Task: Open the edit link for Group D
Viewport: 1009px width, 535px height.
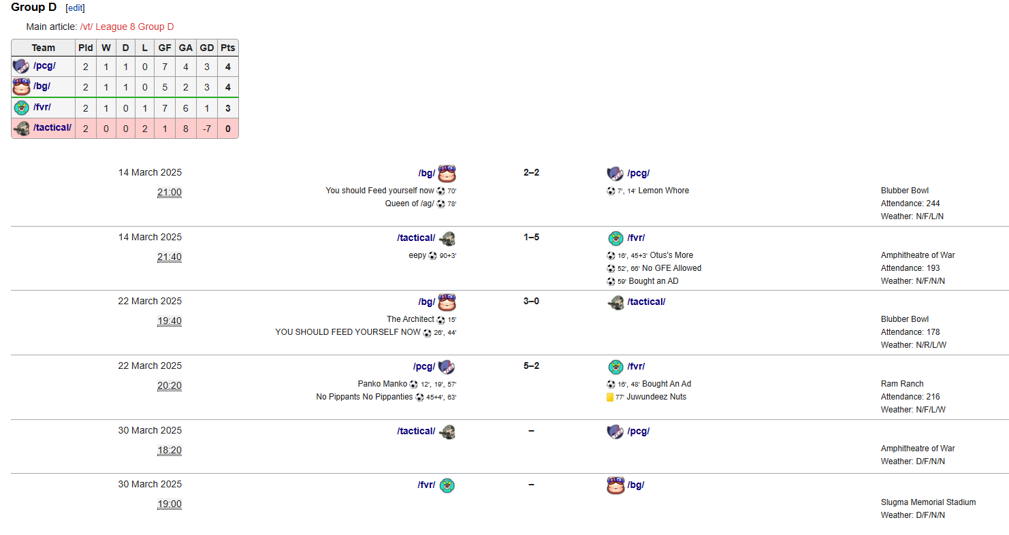Action: (x=75, y=8)
